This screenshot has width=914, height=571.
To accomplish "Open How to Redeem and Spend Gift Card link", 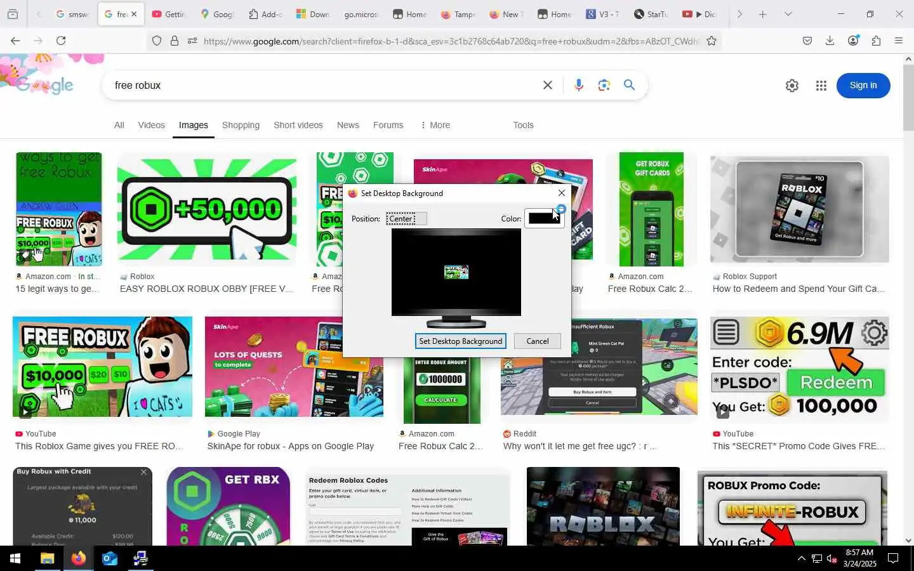I will coord(798,289).
